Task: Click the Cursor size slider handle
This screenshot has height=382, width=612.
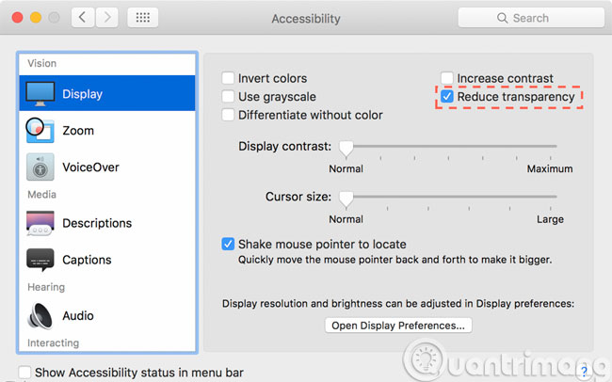Action: (346, 198)
